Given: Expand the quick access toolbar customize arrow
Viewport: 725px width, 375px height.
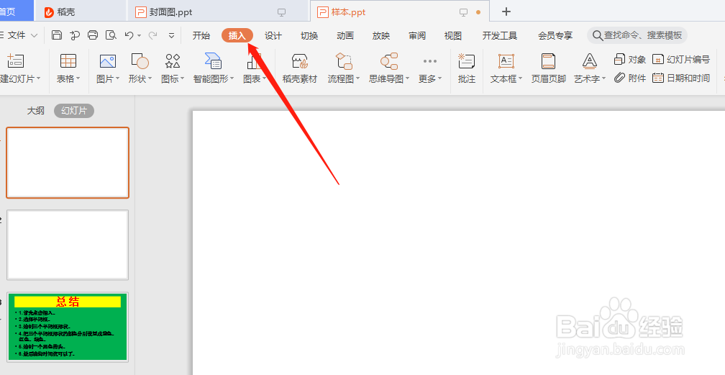Looking at the screenshot, I should 171,35.
